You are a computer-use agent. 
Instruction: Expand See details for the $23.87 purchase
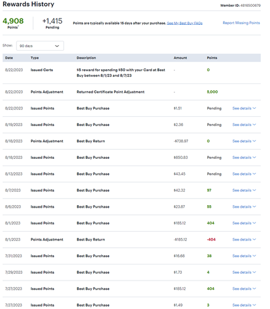(x=244, y=206)
